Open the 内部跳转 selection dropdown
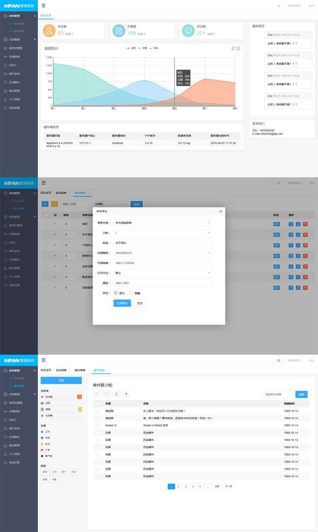The height and width of the screenshot is (532, 318). [163, 253]
